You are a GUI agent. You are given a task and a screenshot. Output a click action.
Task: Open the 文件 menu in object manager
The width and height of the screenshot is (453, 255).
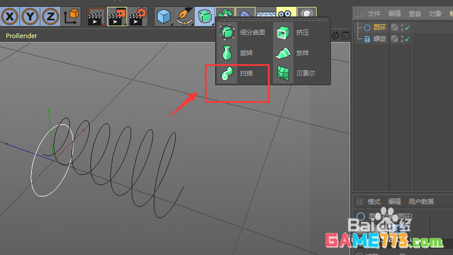pos(374,14)
